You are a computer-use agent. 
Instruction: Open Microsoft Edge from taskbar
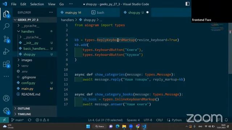(x=117, y=126)
